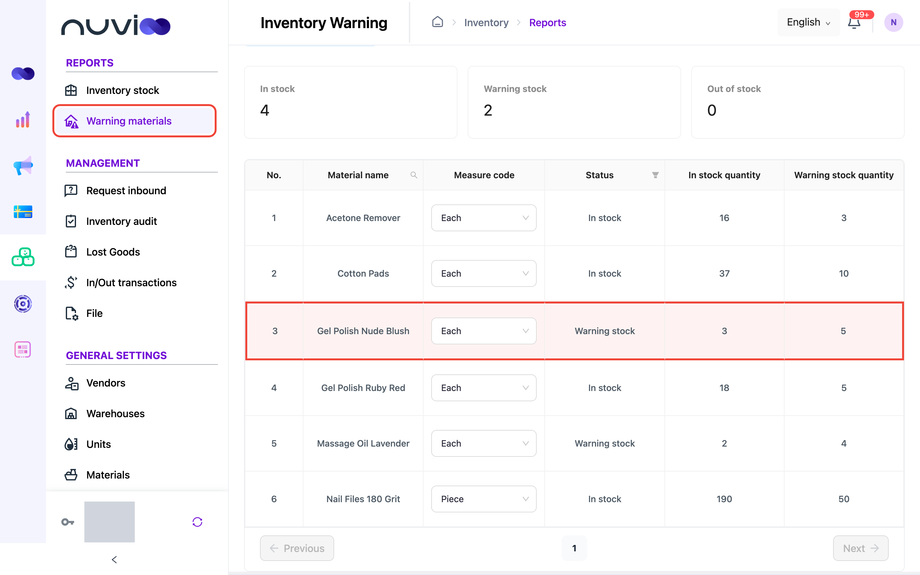Open measure code dropdown for Acetone Remover
Image resolution: width=920 pixels, height=575 pixels.
484,218
